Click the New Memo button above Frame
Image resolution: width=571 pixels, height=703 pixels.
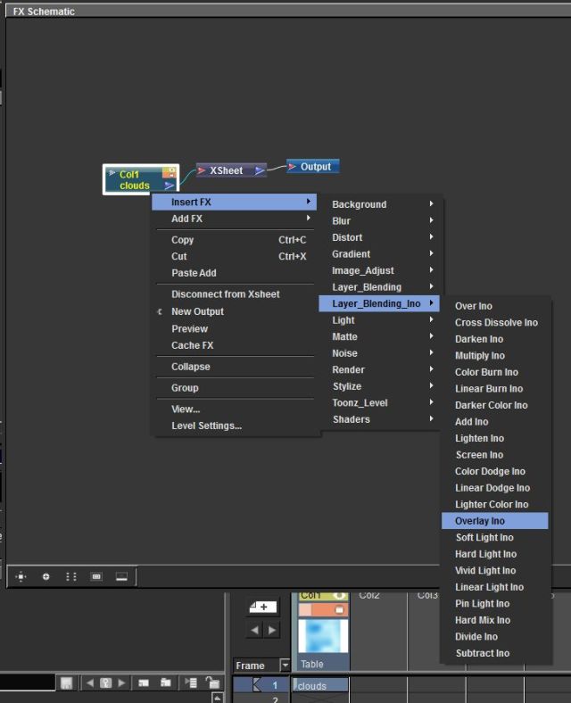[x=262, y=608]
